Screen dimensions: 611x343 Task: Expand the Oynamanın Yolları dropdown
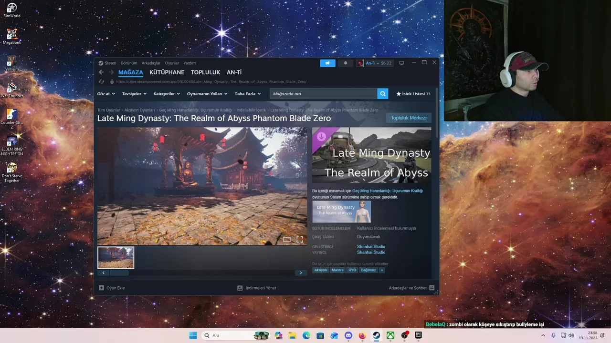[207, 94]
